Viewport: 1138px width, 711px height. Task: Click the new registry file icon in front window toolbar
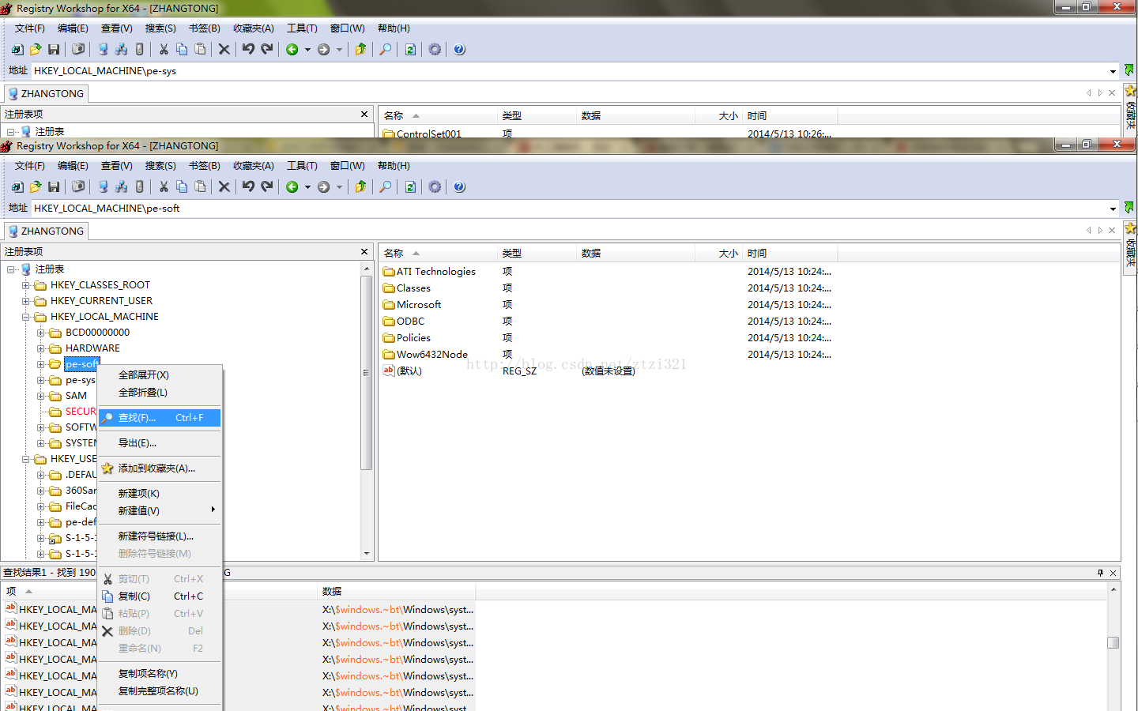17,186
